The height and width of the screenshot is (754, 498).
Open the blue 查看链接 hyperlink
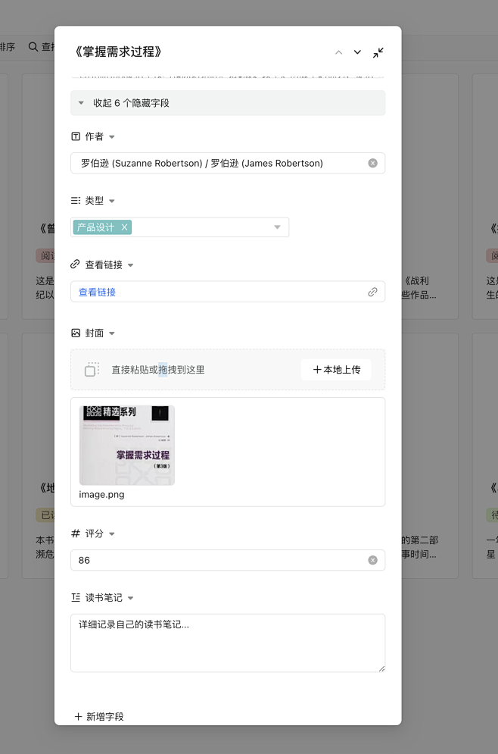tap(97, 292)
